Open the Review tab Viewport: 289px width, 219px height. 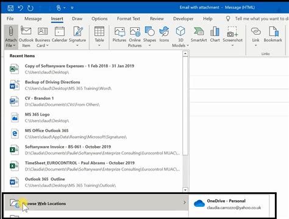pyautogui.click(x=157, y=19)
